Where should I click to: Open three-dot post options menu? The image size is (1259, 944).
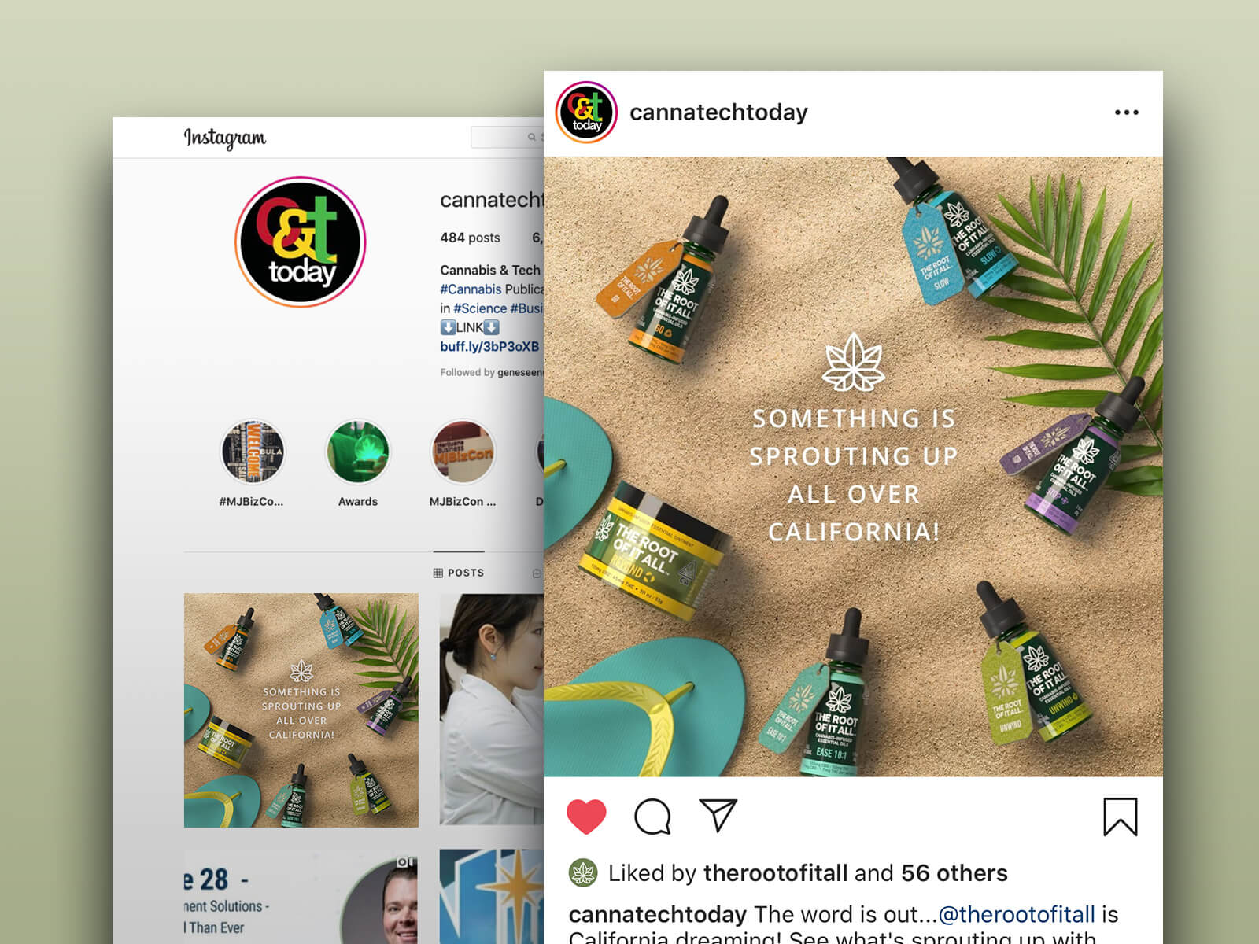pyautogui.click(x=1126, y=112)
